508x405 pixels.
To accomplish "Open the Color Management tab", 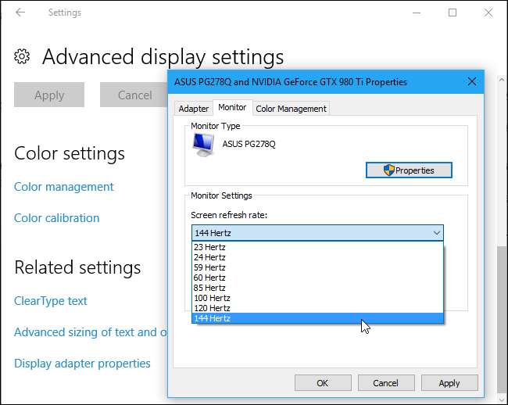I will coord(291,109).
